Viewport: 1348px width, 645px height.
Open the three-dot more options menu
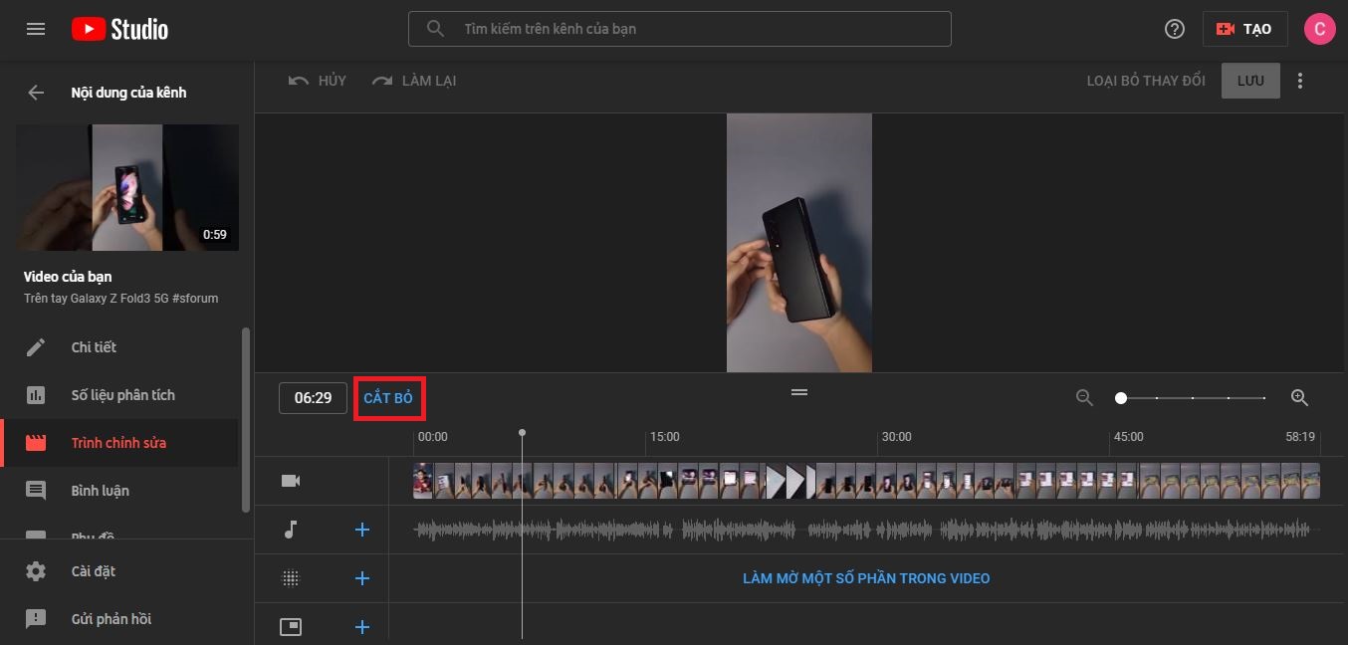click(1300, 81)
